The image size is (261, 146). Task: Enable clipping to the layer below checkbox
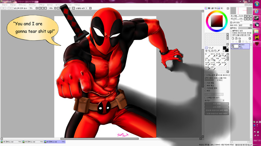231,33
